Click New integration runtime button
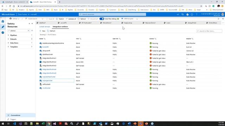Viewport: 225px width, 126px height. (x=42, y=31)
